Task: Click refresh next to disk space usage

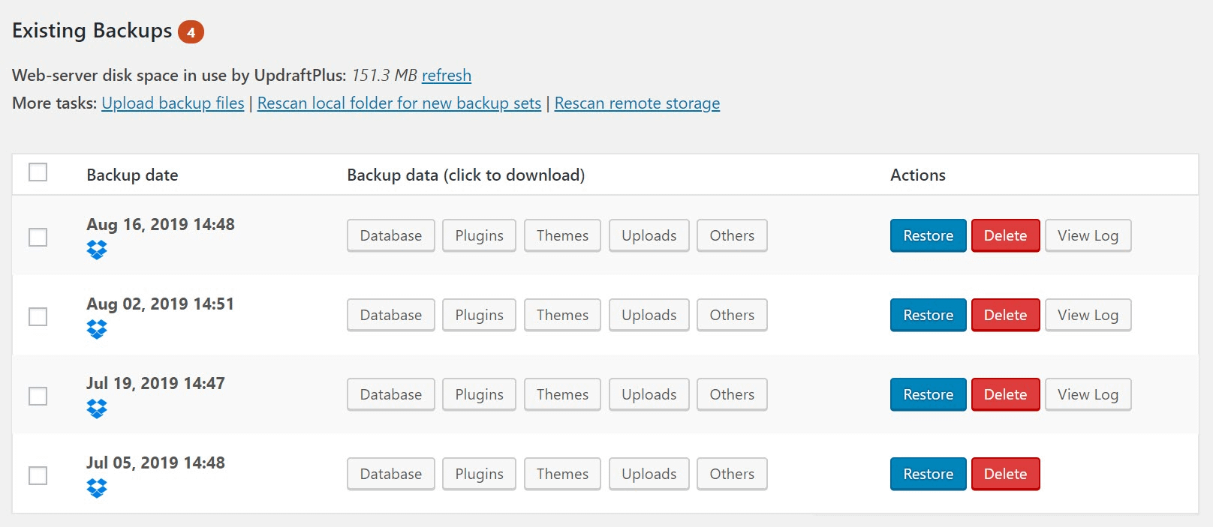Action: [447, 76]
